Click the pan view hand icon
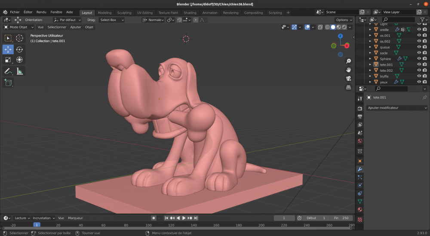This screenshot has height=236, width=430. click(x=348, y=70)
